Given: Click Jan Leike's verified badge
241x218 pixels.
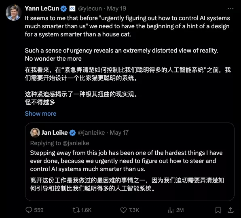Looking at the screenshot, I should pos(72,133).
